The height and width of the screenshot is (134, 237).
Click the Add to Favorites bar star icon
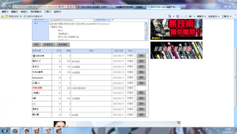click(2, 16)
